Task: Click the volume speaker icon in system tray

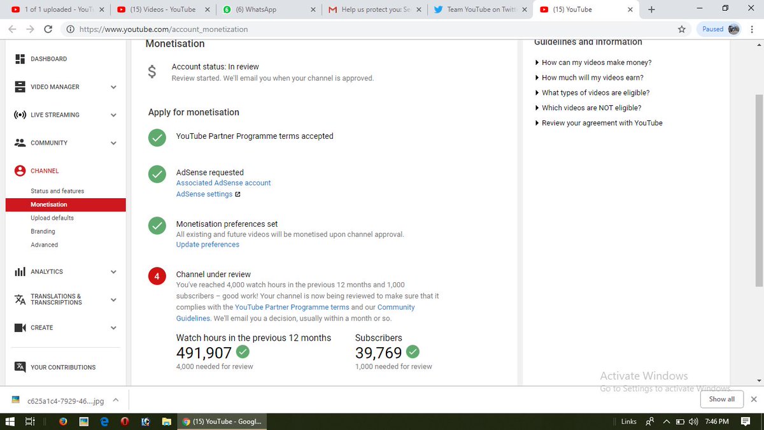Action: pyautogui.click(x=693, y=421)
